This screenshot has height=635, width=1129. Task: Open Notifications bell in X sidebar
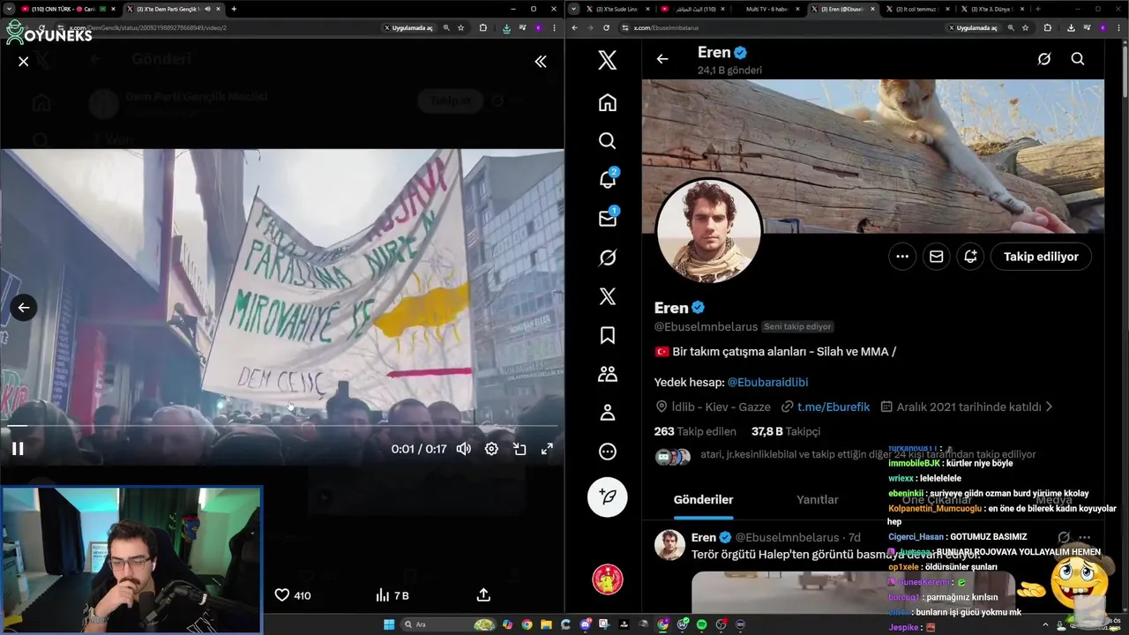(608, 179)
